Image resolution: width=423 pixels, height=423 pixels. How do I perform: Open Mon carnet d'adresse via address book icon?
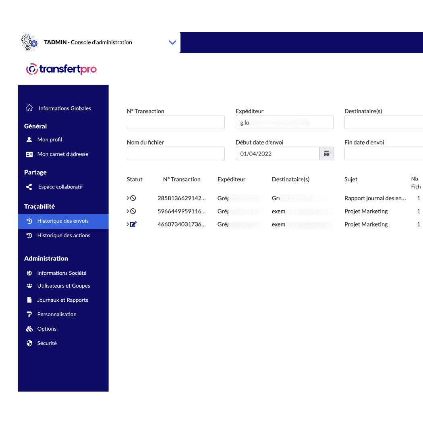(29, 154)
